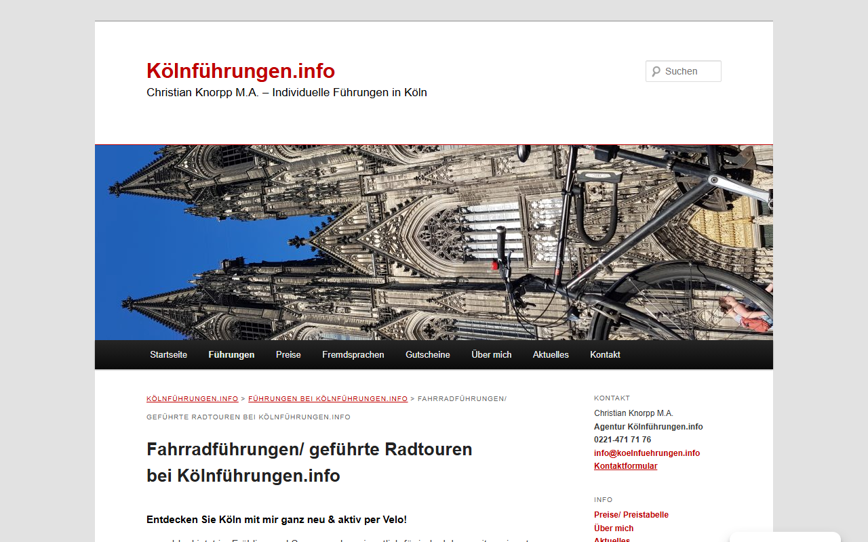Open Gutscheine in navigation bar
The height and width of the screenshot is (542, 868).
pos(428,355)
